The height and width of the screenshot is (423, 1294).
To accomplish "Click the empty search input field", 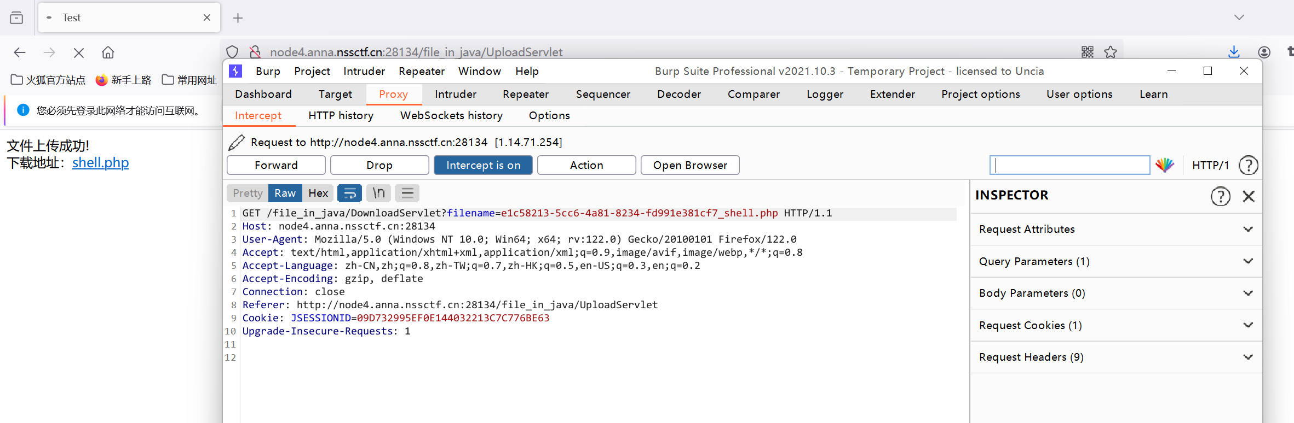I will coord(1069,165).
